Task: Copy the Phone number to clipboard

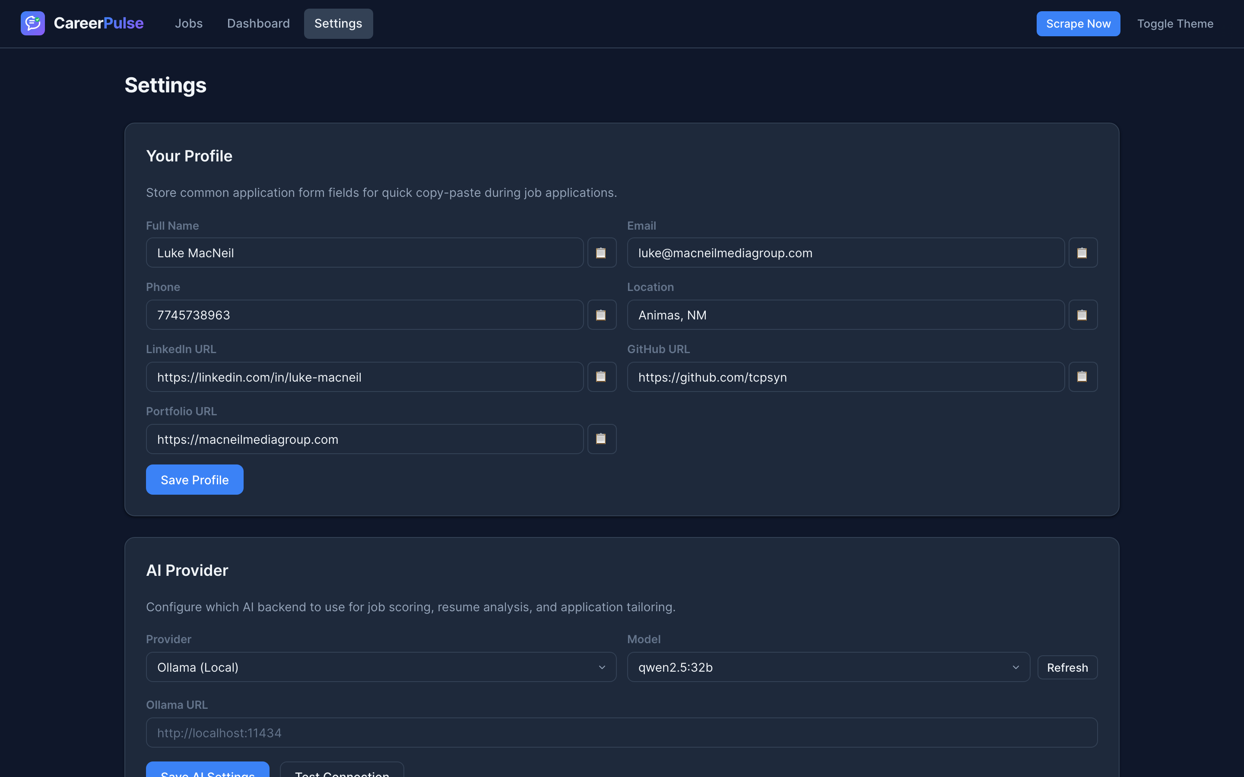Action: point(601,315)
